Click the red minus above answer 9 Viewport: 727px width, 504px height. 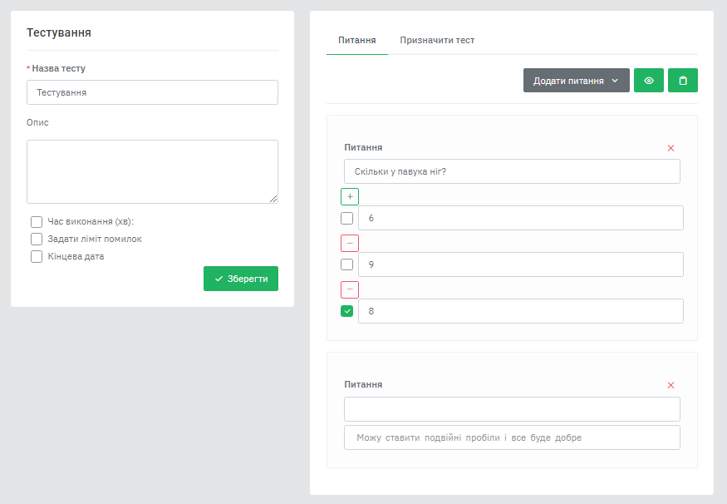[349, 243]
